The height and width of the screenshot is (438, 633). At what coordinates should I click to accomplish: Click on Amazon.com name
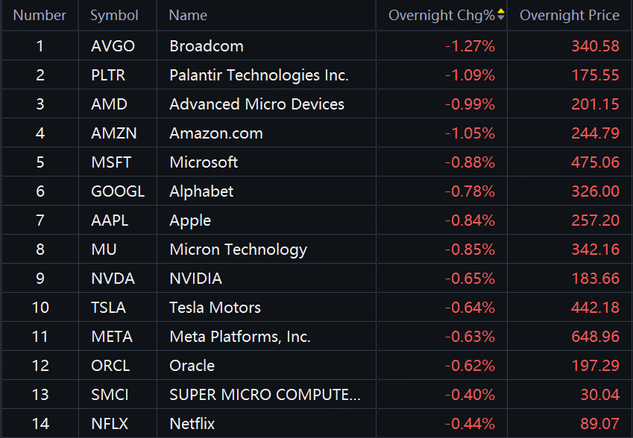click(x=215, y=133)
